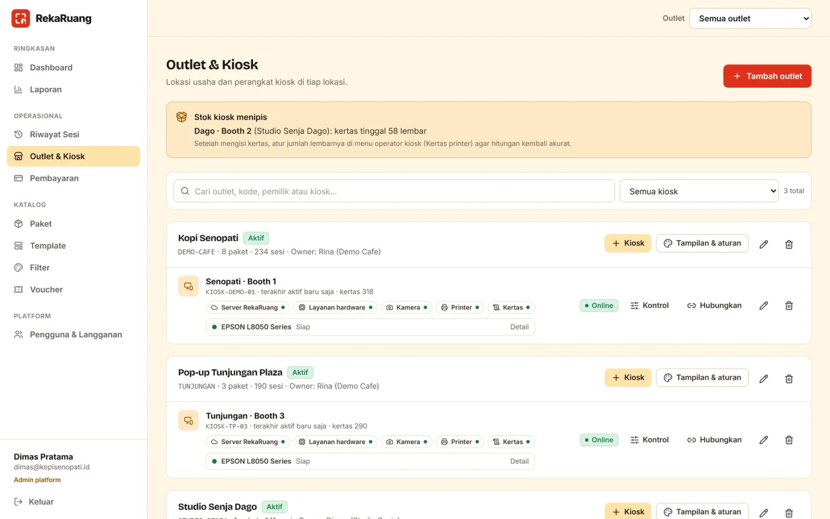
Task: Click the trash icon for Pop-up Tunjungan Plaza
Action: pos(789,378)
